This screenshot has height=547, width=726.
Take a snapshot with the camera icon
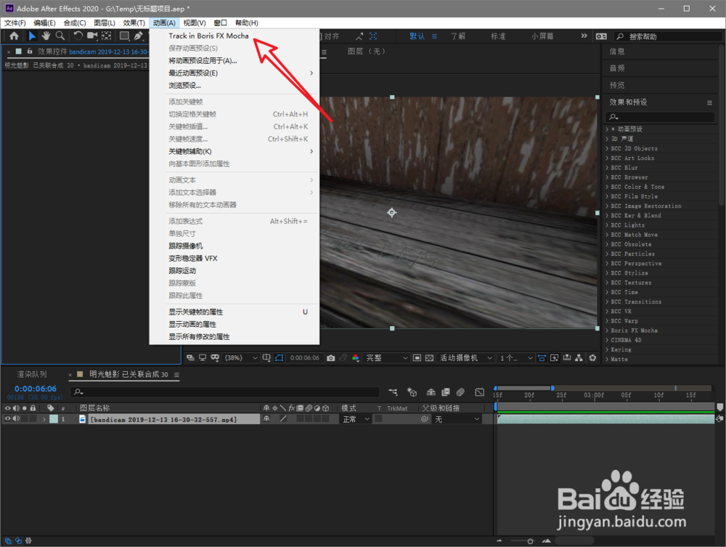click(330, 358)
